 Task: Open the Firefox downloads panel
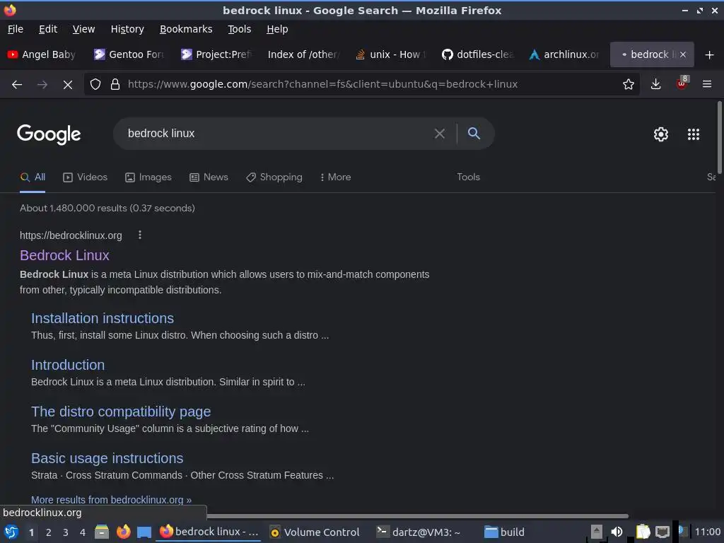pos(655,85)
